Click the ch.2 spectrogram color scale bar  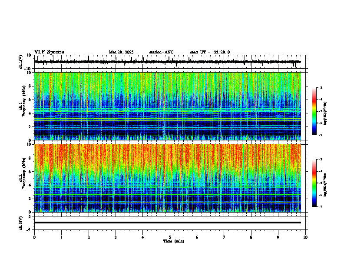pos(314,183)
